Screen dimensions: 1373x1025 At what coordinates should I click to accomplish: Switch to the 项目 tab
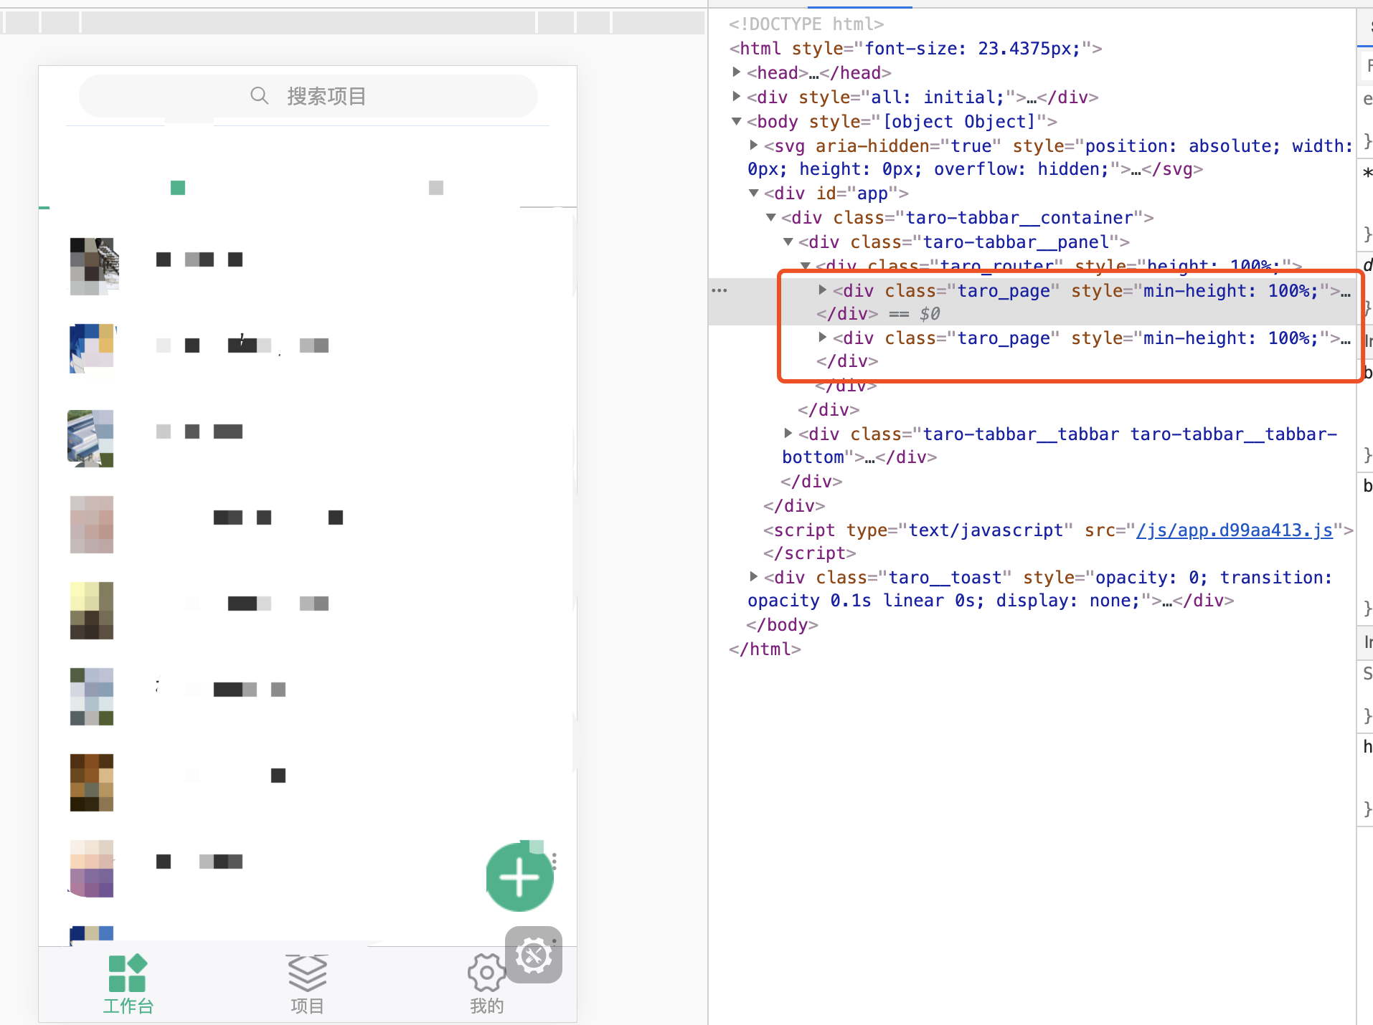[x=307, y=984]
